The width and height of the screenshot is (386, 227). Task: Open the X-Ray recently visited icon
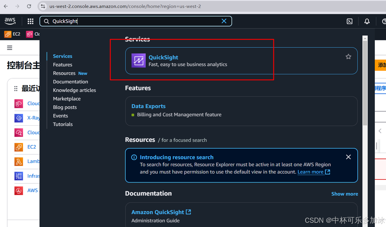(x=19, y=118)
